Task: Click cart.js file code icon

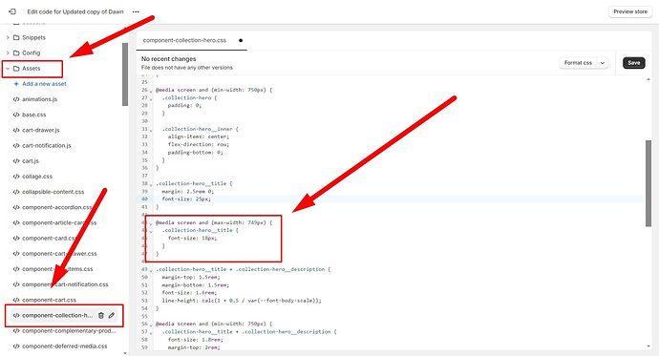Action: coord(16,161)
